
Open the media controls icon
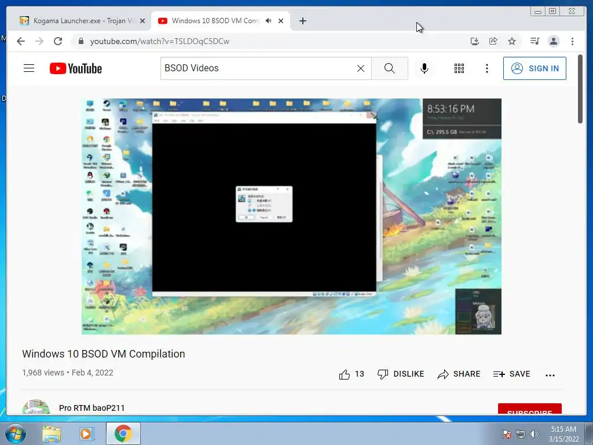tap(535, 41)
